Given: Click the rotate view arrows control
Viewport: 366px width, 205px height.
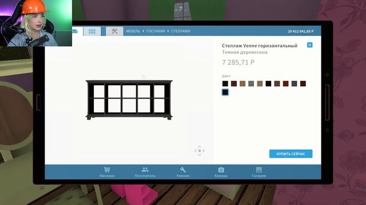Looking at the screenshot, I should pos(200,151).
